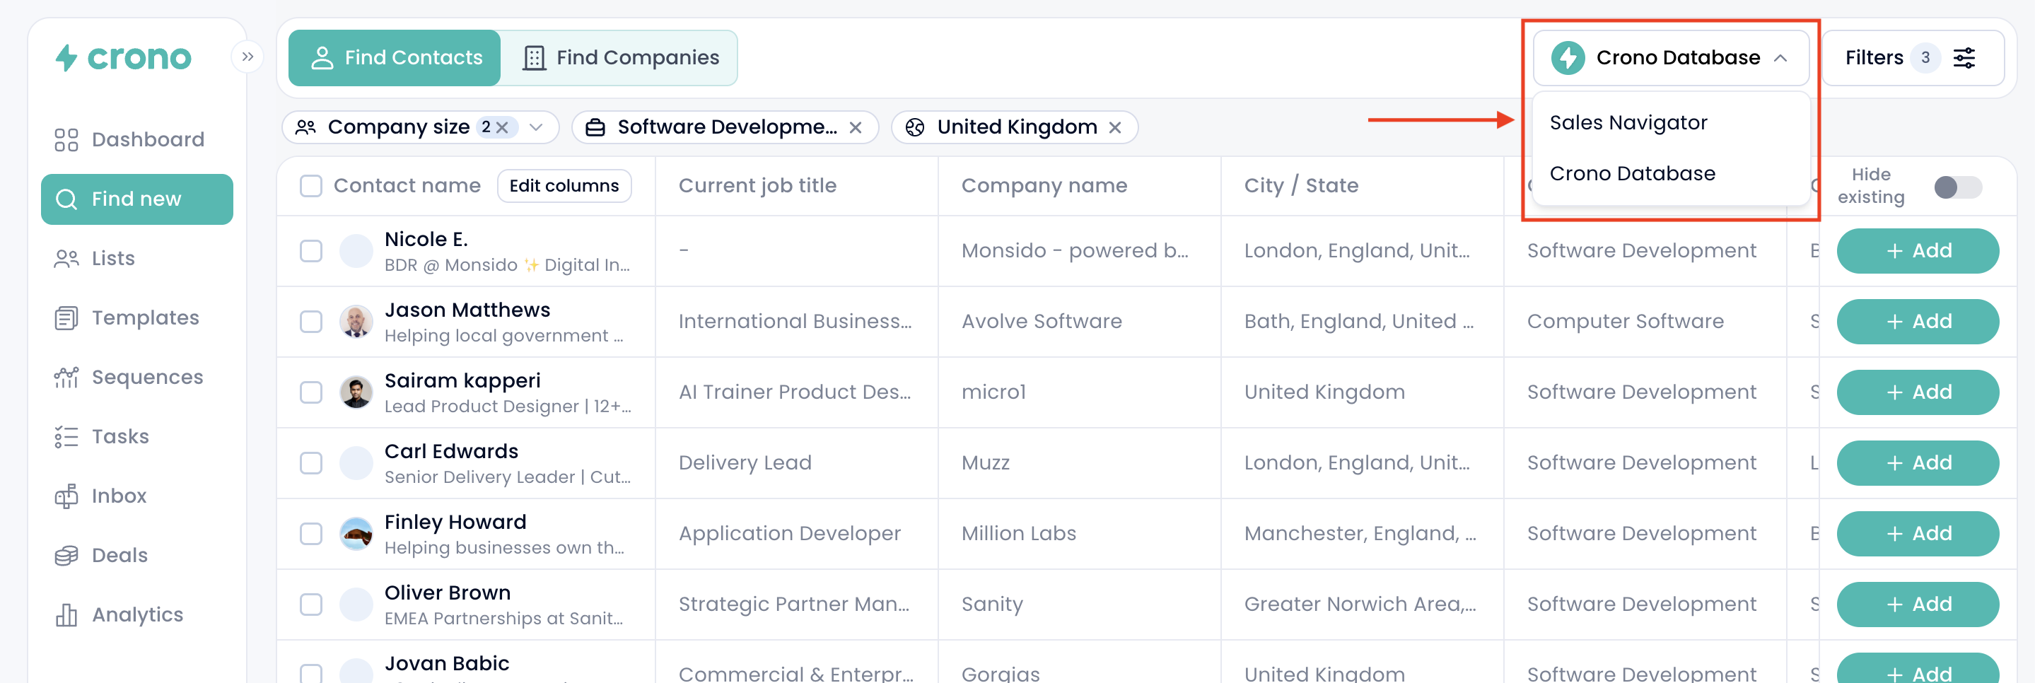Click the lightning icon in Crono Database selector

pos(1568,58)
